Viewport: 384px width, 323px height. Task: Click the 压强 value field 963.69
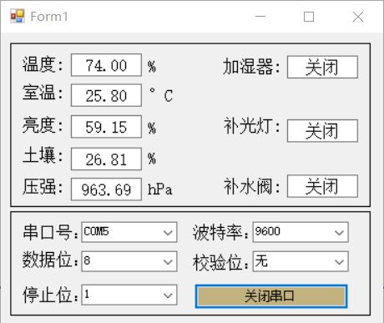pos(106,189)
